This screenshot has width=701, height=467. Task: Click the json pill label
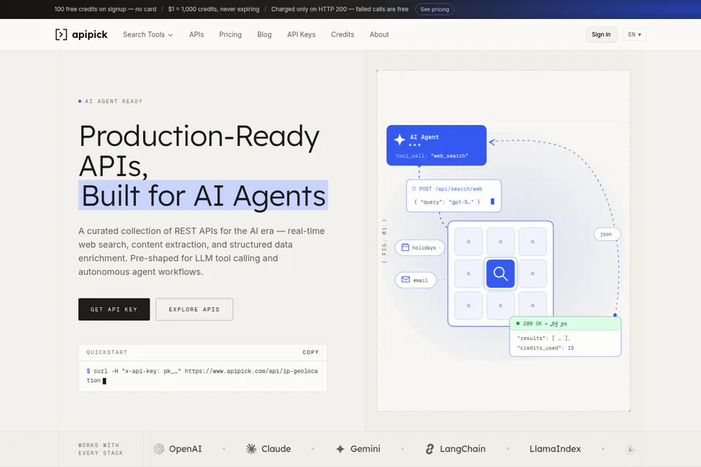606,234
